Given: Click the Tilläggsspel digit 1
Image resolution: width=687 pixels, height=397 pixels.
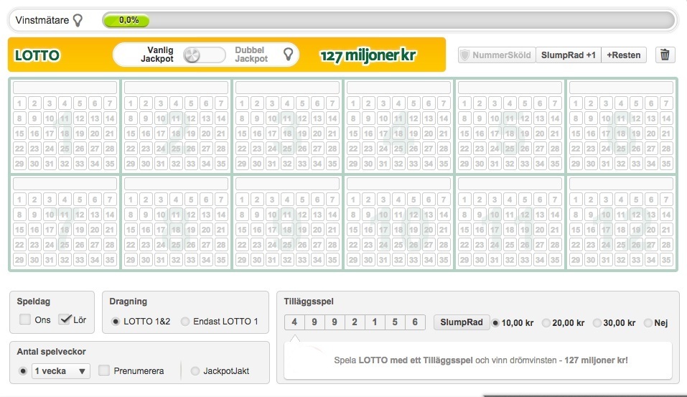Looking at the screenshot, I should 375,322.
